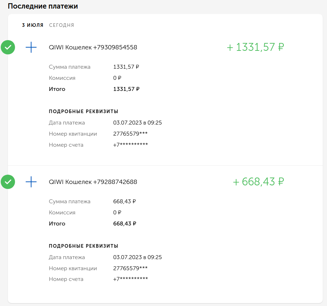Click Итого label in second payment

coord(57,224)
